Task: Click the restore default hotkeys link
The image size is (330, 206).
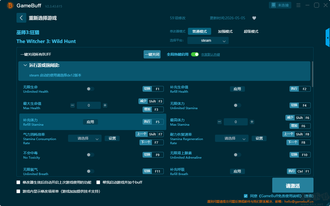Action: pos(211,55)
